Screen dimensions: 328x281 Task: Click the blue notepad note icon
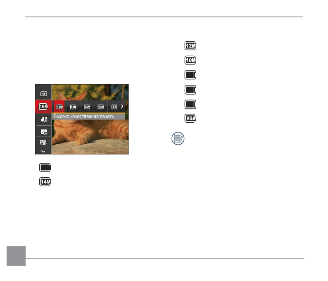point(178,138)
